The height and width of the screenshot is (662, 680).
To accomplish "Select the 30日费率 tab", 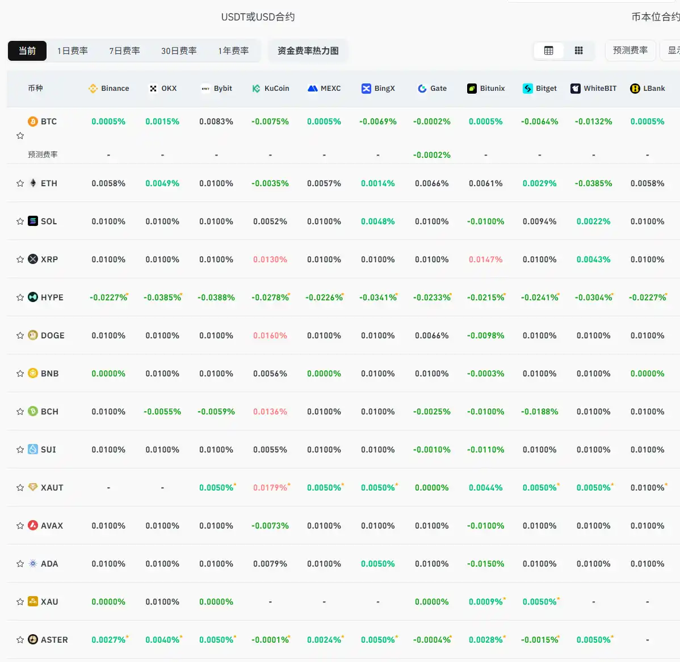I will (x=179, y=51).
